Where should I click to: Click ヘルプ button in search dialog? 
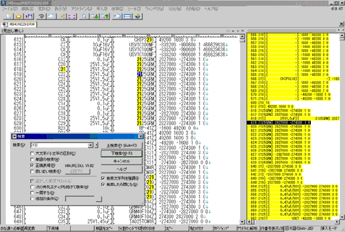(121, 169)
